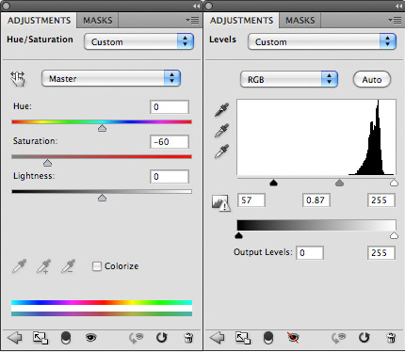Click the Hue slider handle

click(x=102, y=128)
